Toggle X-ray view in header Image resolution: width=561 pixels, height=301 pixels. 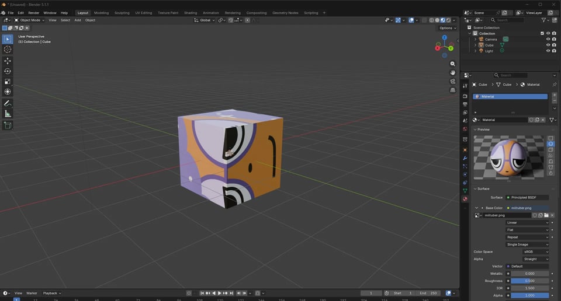(424, 20)
